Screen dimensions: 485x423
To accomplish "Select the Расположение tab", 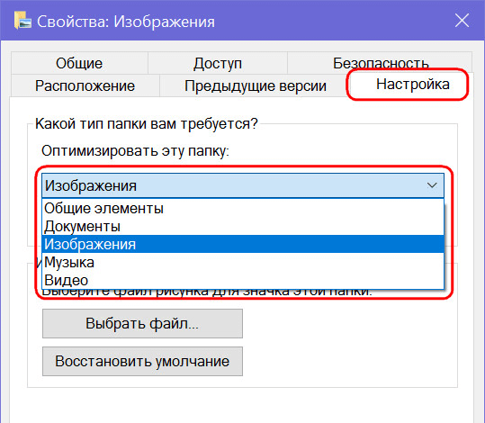I will (x=85, y=85).
